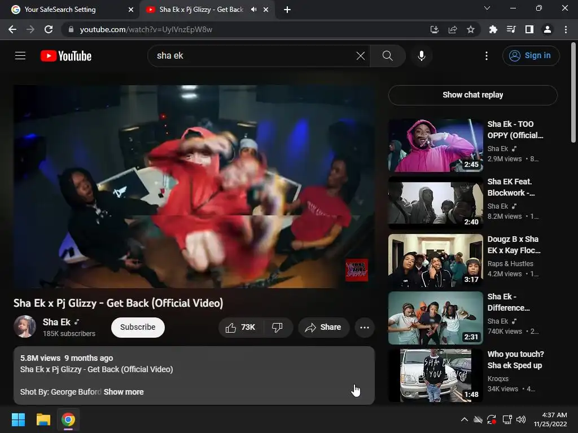Screen dimensions: 578x433
Task: Click the channel watermark in the video
Action: coord(357,270)
